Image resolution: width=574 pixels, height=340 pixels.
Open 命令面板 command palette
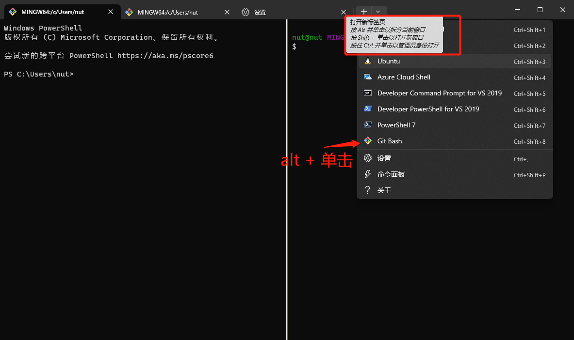click(455, 174)
